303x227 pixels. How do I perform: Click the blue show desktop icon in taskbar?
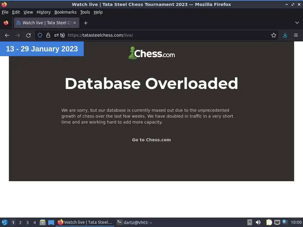point(51,222)
